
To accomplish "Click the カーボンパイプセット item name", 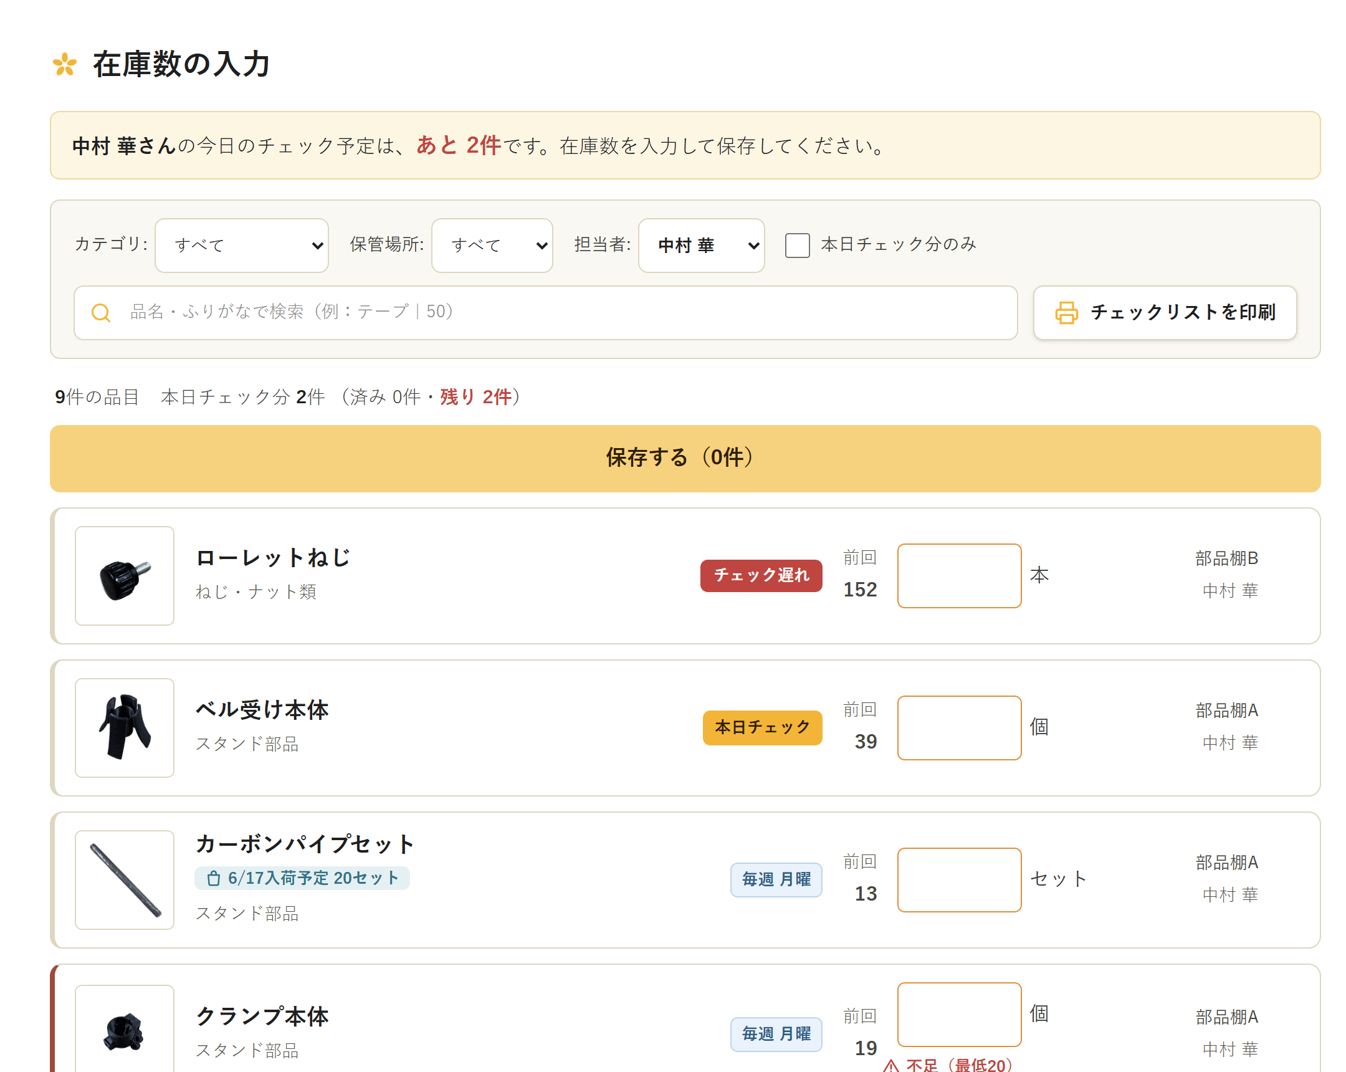I will [305, 844].
